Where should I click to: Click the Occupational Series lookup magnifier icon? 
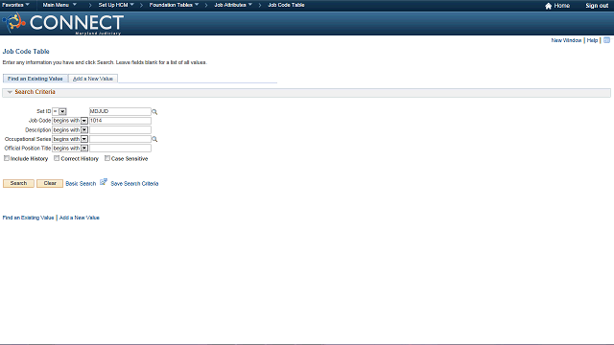[154, 139]
